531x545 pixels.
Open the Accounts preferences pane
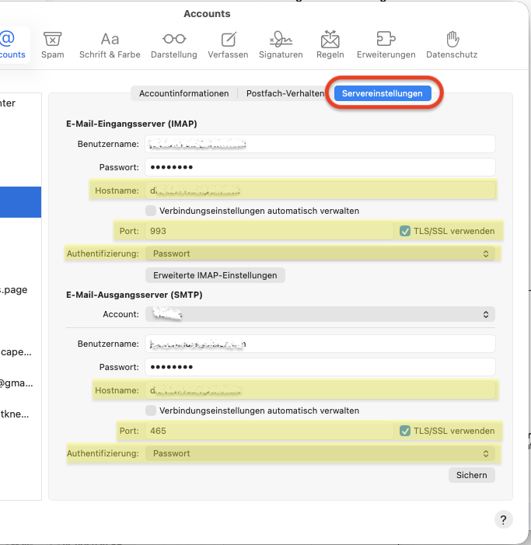pos(12,45)
